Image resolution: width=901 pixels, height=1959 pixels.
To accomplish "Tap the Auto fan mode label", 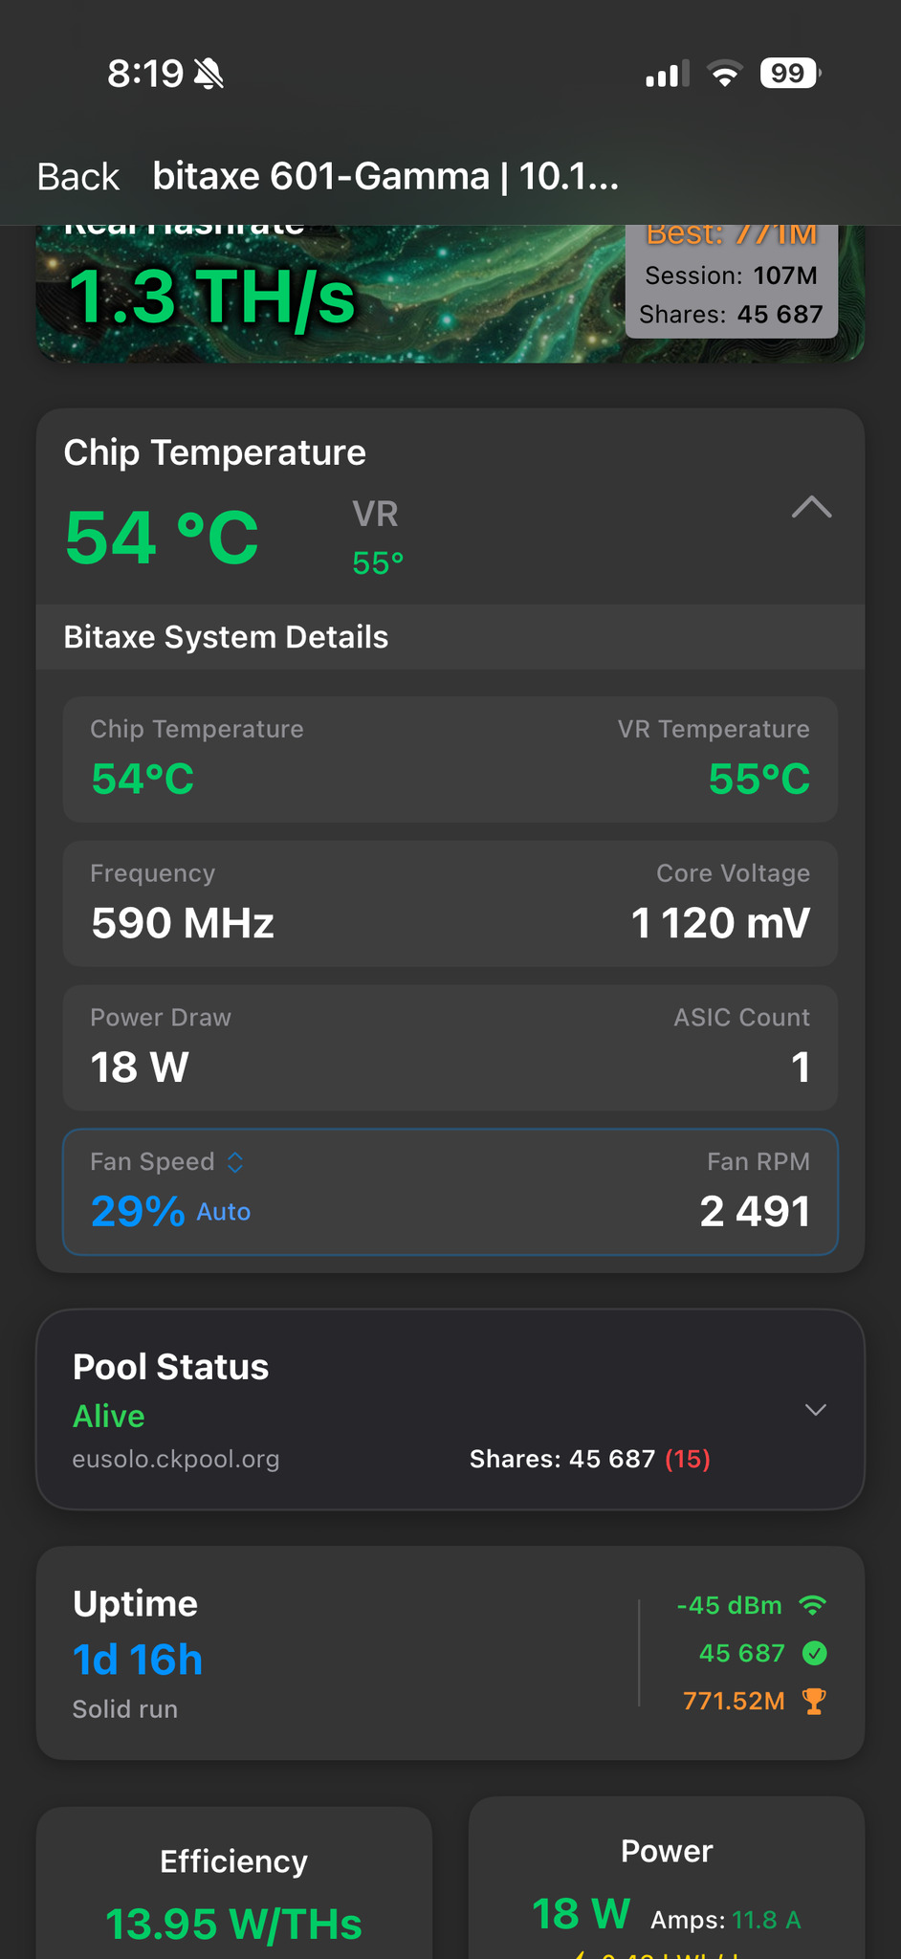I will click(x=224, y=1212).
